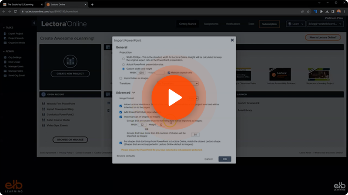Open the user account email dropdown
The width and height of the screenshot is (348, 195).
coord(325,24)
